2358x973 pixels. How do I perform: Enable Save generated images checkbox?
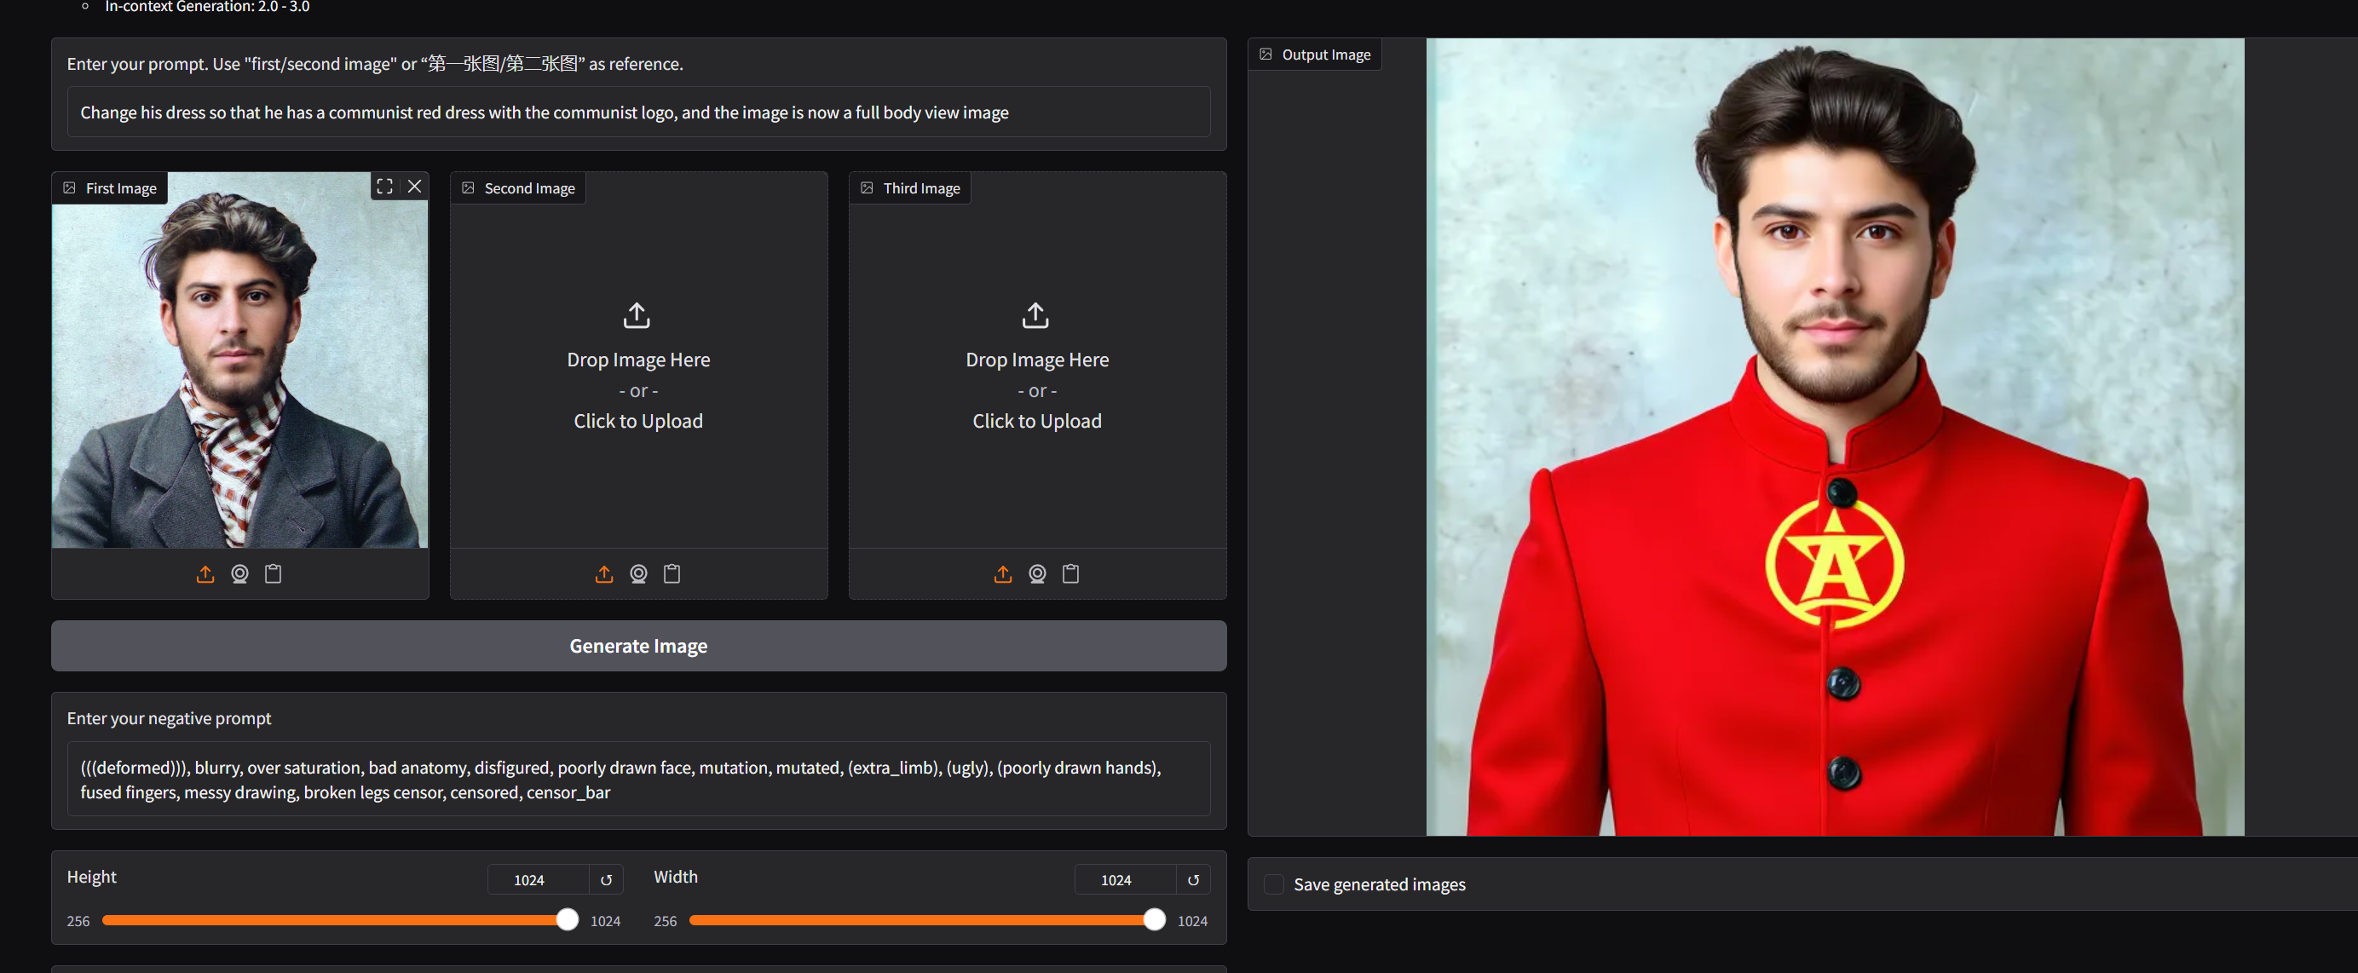click(1273, 884)
